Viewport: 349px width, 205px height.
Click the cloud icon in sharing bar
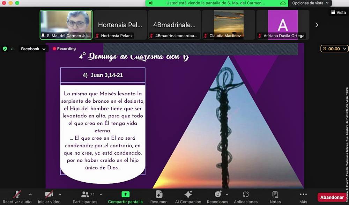(x=283, y=3)
